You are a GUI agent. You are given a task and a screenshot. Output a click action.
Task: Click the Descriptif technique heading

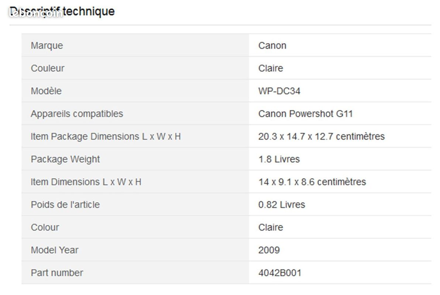tap(62, 11)
